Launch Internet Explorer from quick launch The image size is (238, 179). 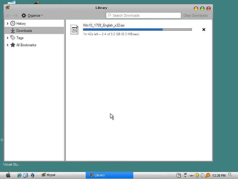[19, 175]
